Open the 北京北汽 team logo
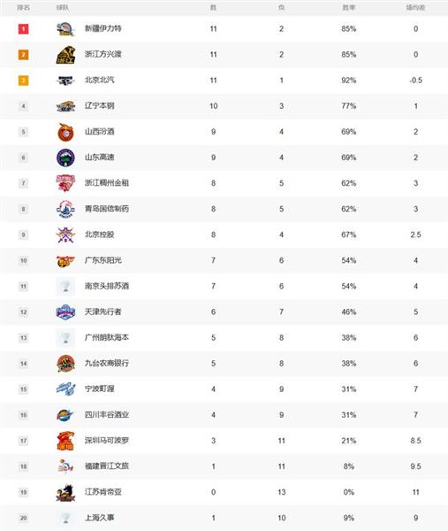Viewport: 448px width, 531px height. click(x=65, y=81)
